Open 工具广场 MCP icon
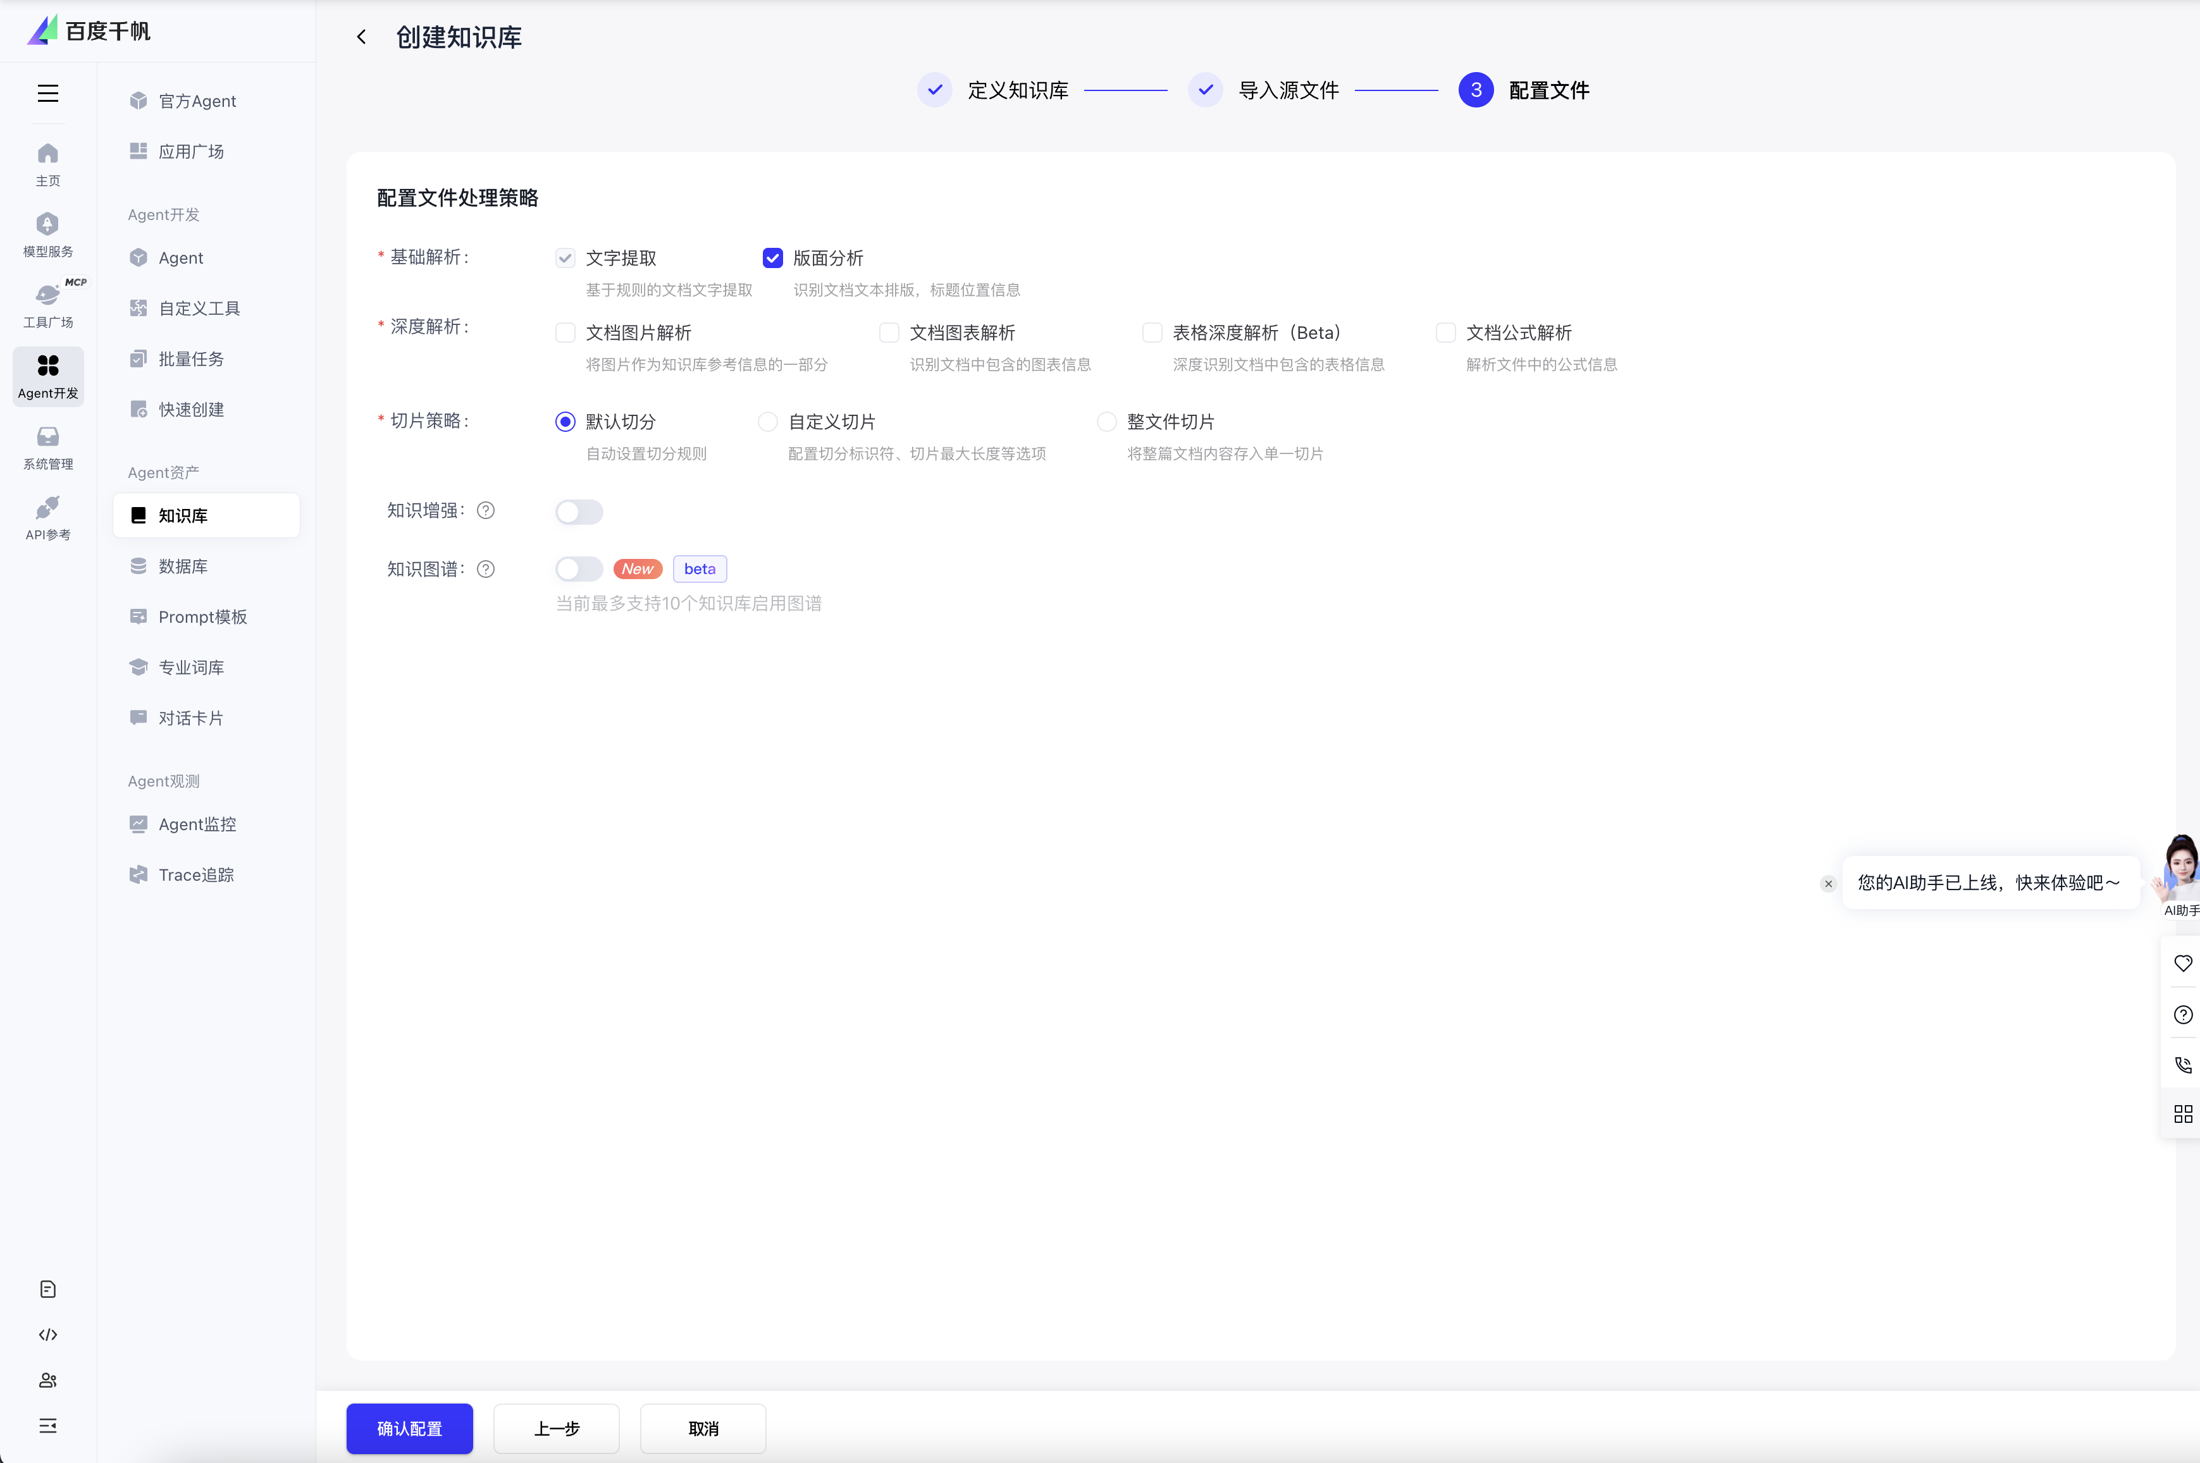This screenshot has height=1463, width=2200. [47, 296]
